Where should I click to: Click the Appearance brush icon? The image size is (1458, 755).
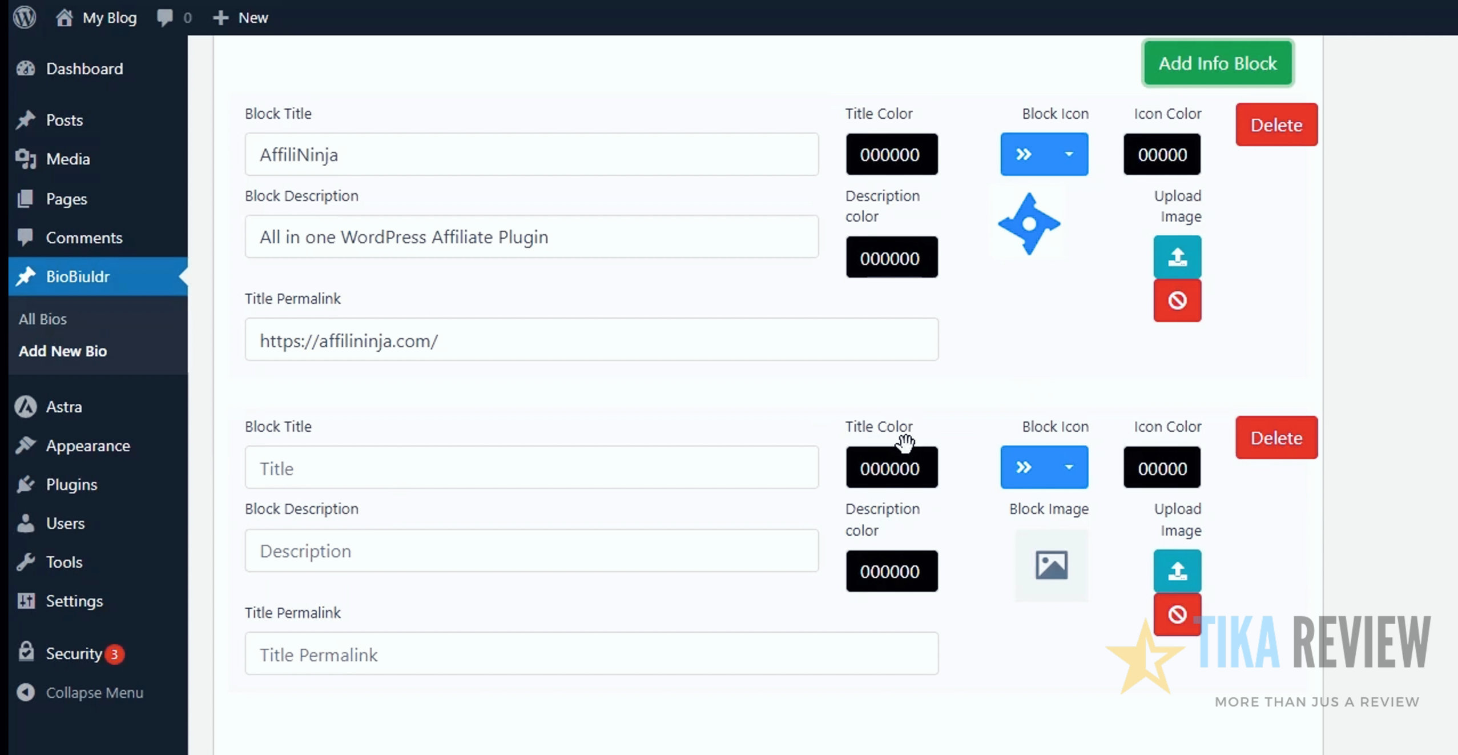[26, 445]
